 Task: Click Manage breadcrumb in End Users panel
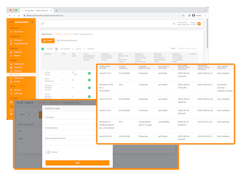tap(42, 102)
